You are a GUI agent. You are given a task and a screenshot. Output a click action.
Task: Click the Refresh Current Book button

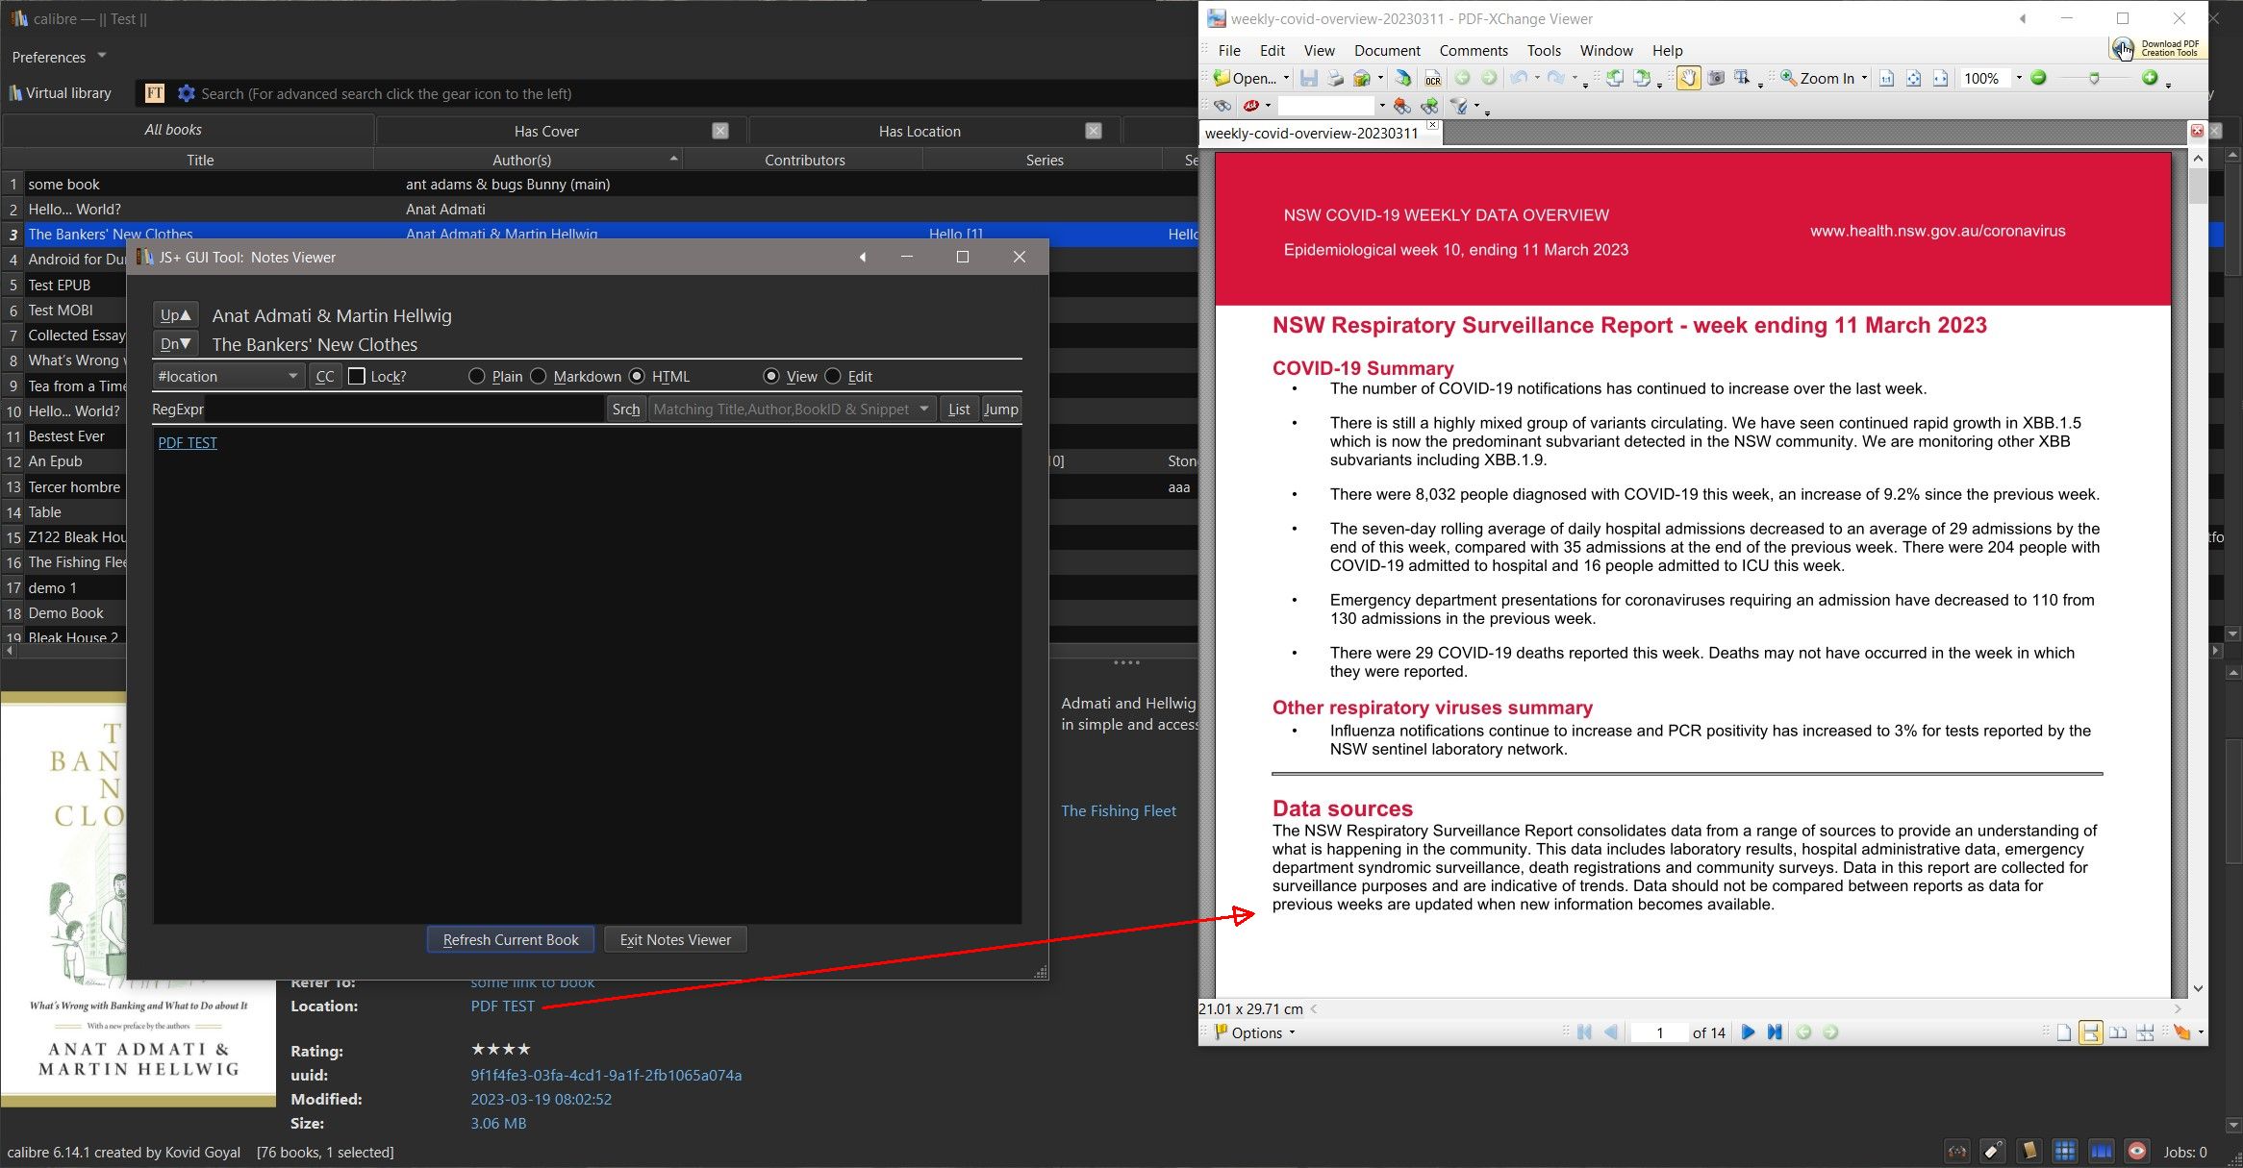point(510,939)
